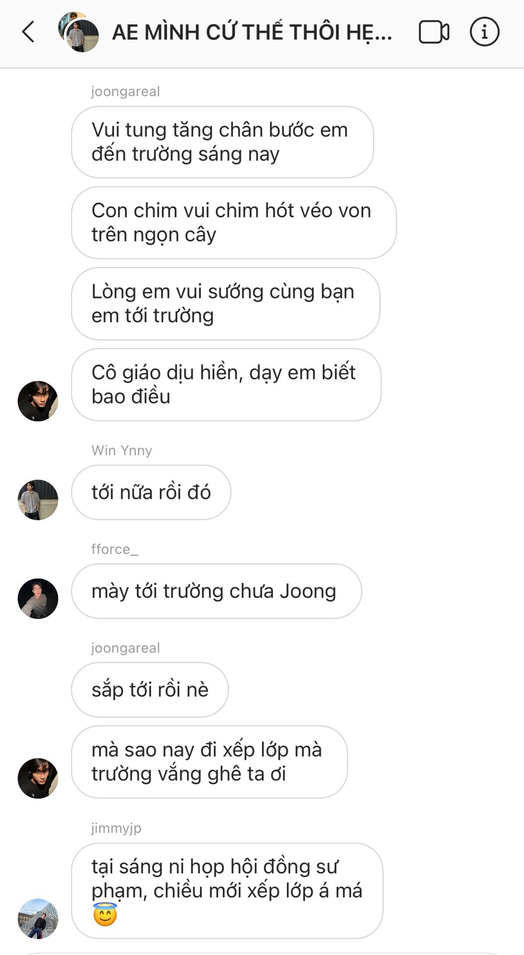Open the chat info icon
Screen dimensions: 524x955
coord(484,32)
